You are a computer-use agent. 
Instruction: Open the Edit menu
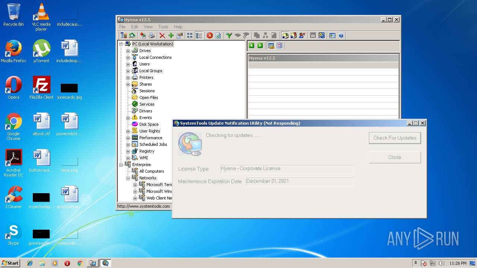pyautogui.click(x=135, y=27)
